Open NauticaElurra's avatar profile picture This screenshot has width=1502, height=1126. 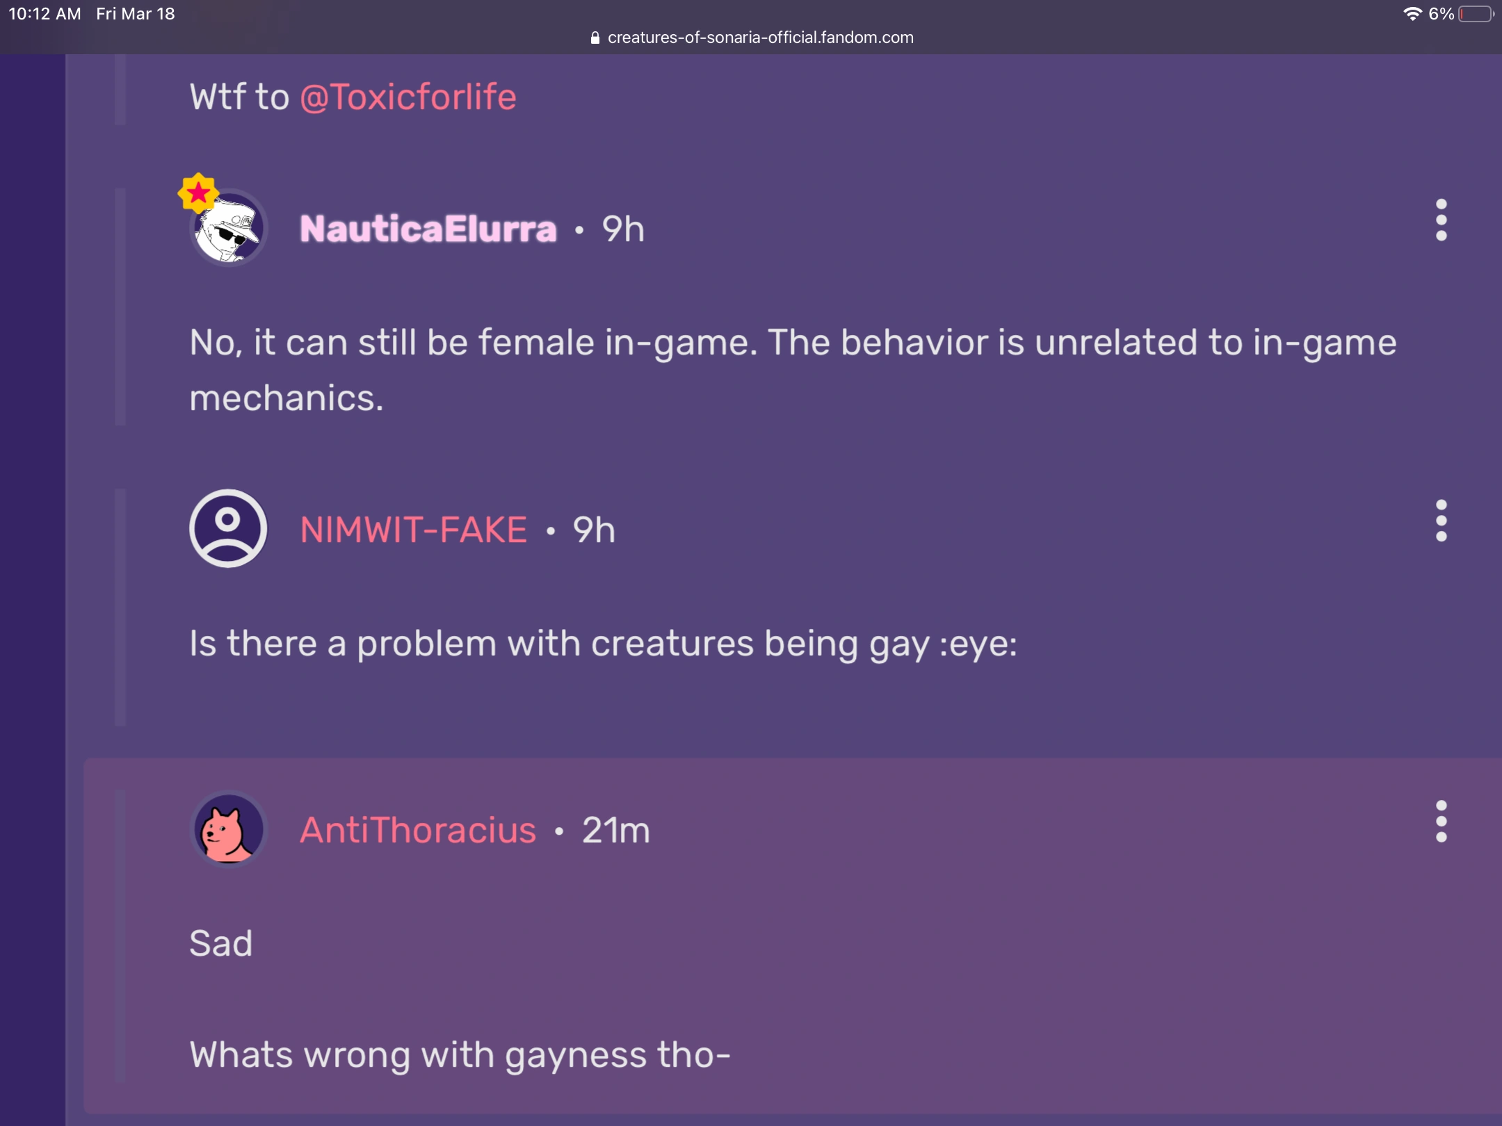click(x=229, y=231)
